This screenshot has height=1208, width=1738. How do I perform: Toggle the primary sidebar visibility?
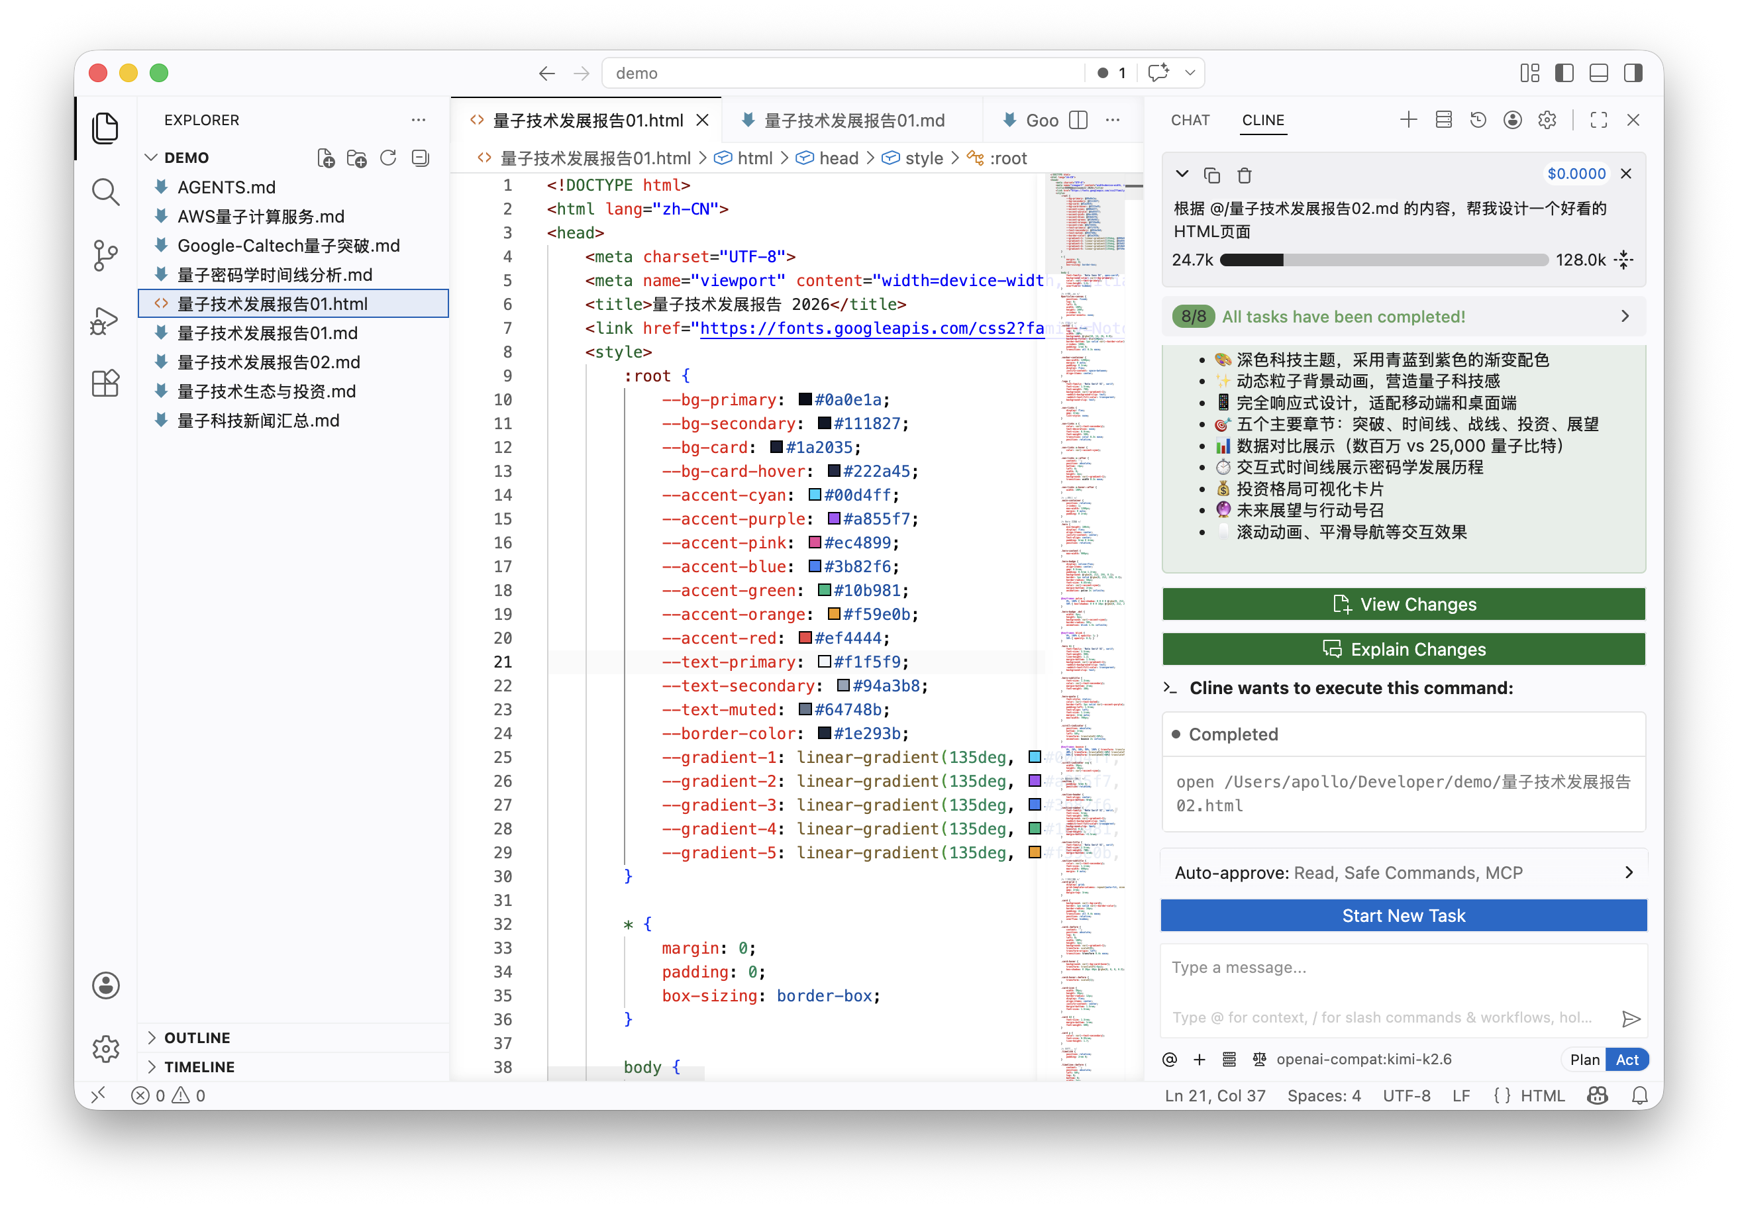click(x=1564, y=74)
